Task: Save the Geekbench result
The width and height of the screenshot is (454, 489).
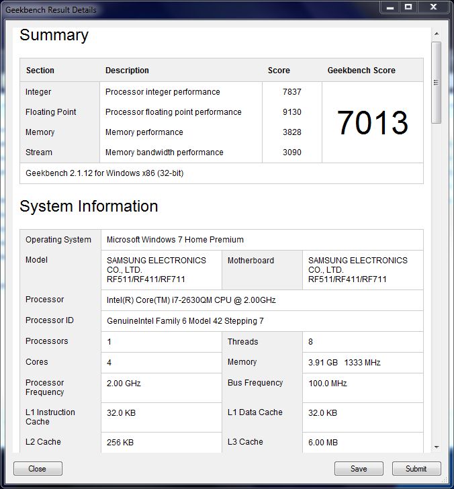Action: (359, 468)
